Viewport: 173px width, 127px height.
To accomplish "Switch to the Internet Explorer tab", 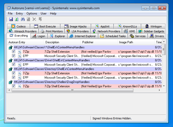I will (83, 36).
